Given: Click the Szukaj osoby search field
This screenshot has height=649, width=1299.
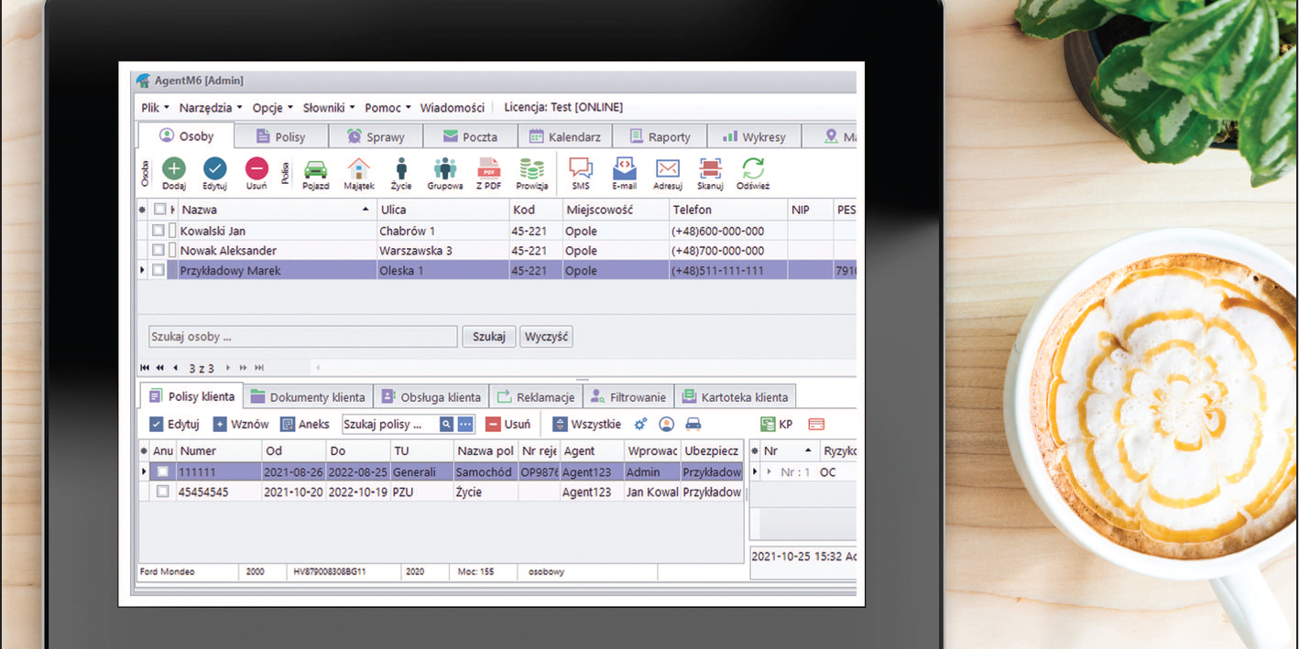Looking at the screenshot, I should (x=302, y=337).
